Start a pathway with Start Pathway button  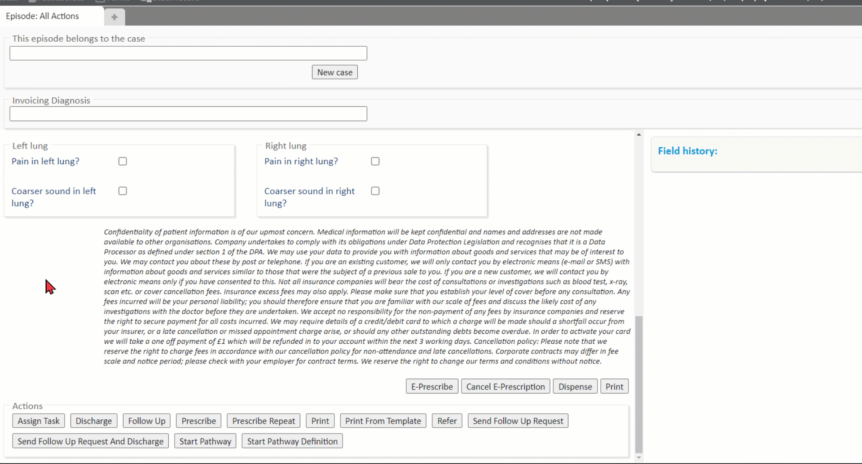click(x=205, y=441)
